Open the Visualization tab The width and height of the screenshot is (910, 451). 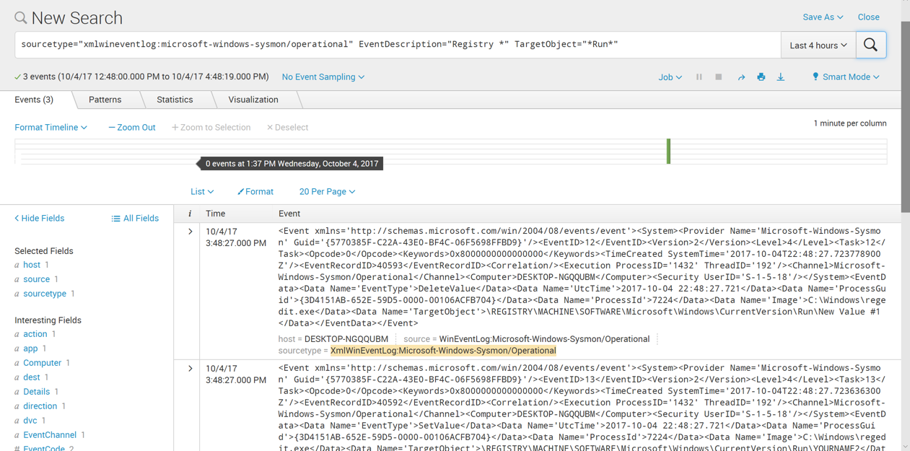tap(253, 100)
